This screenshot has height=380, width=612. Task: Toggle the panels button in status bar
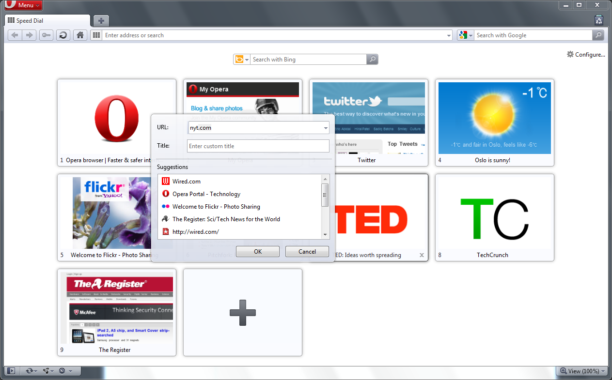12,371
